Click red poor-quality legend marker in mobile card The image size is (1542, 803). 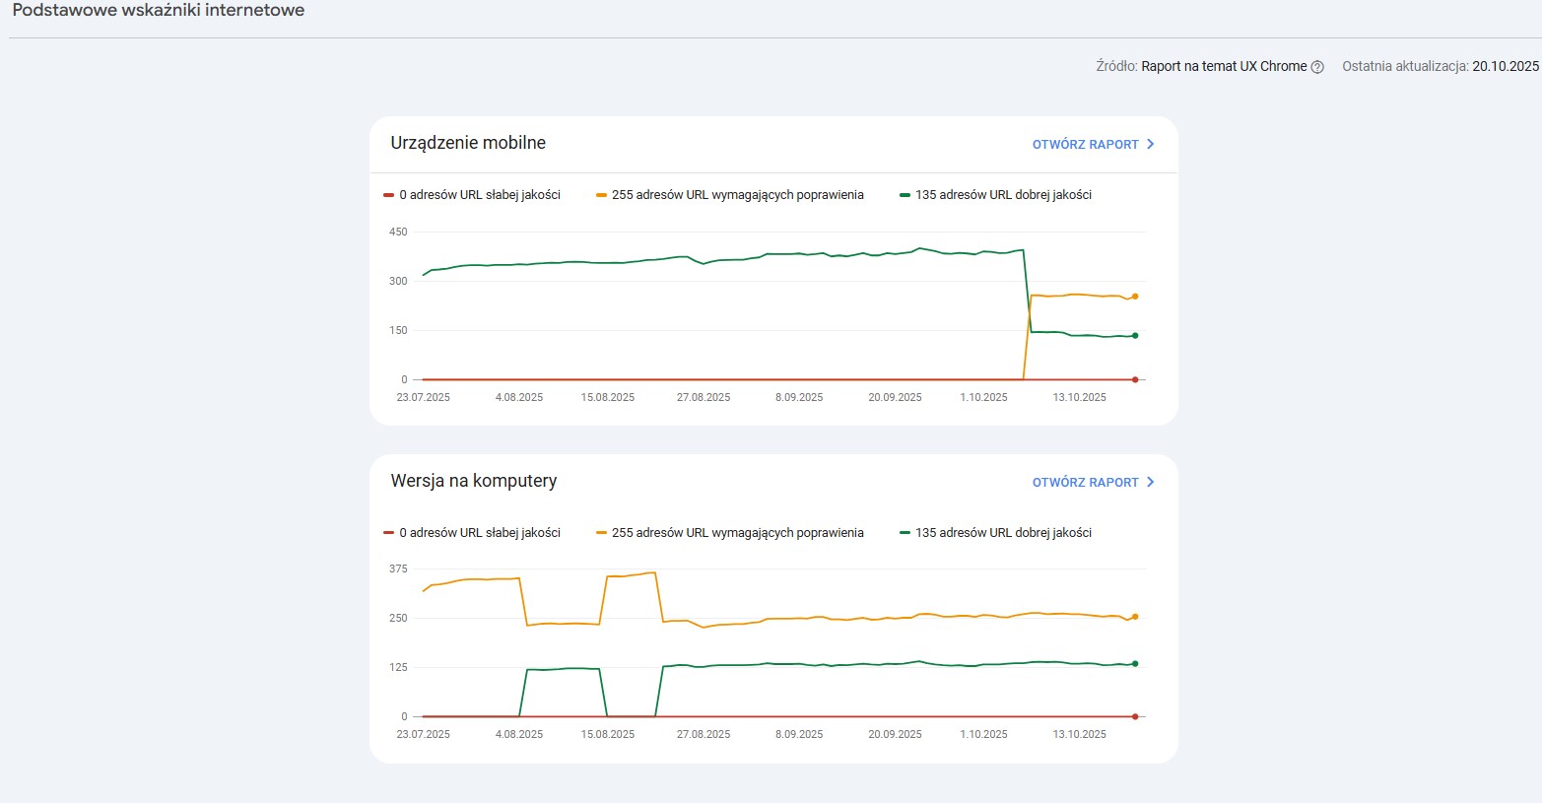click(x=389, y=195)
